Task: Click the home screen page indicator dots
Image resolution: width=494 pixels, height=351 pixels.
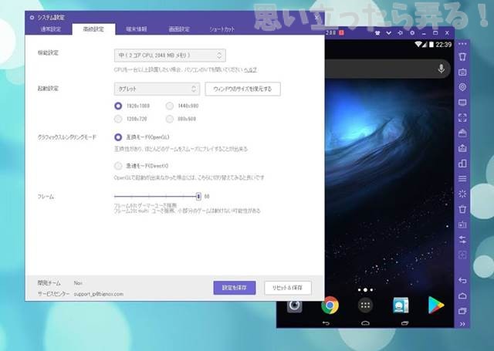Action: (365, 289)
